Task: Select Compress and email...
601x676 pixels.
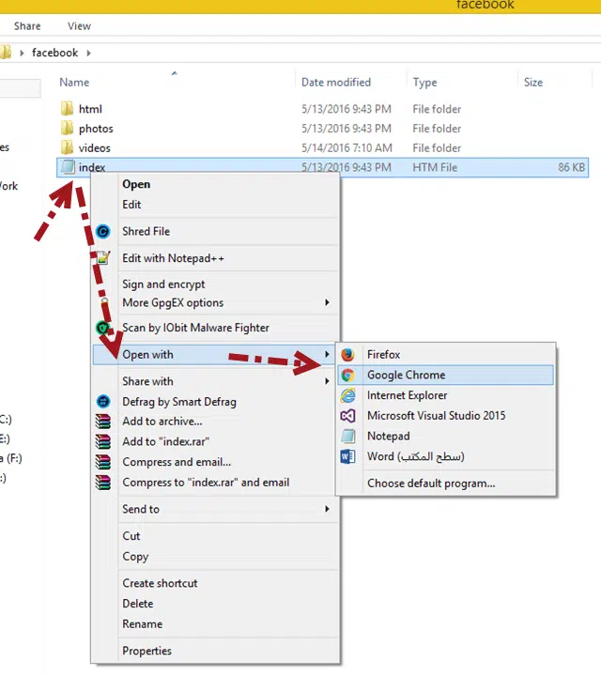Action: click(177, 462)
